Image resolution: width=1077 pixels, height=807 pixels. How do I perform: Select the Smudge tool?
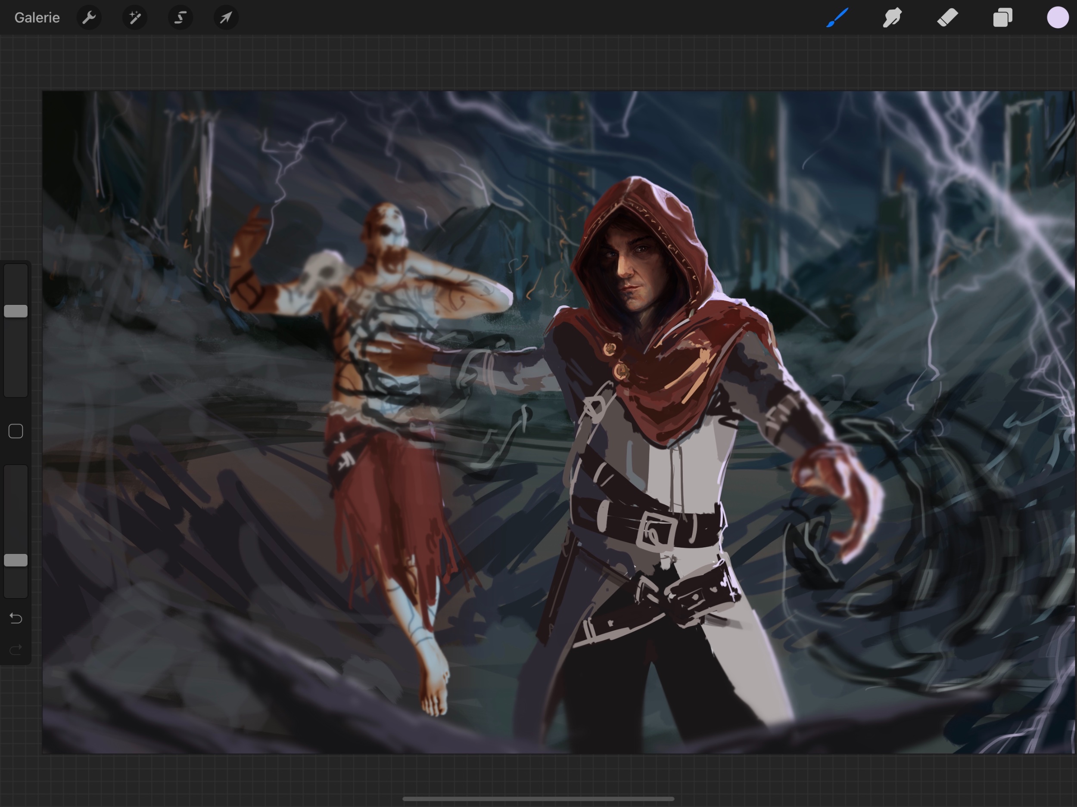pyautogui.click(x=892, y=18)
